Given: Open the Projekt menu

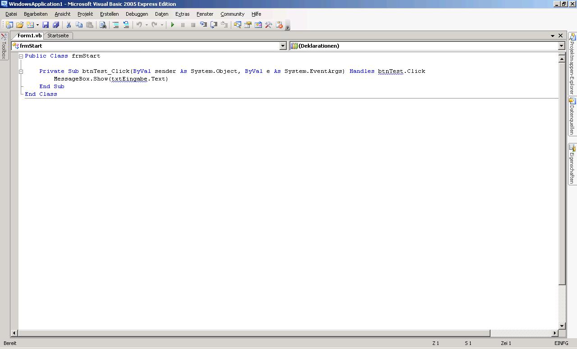Looking at the screenshot, I should pyautogui.click(x=85, y=14).
